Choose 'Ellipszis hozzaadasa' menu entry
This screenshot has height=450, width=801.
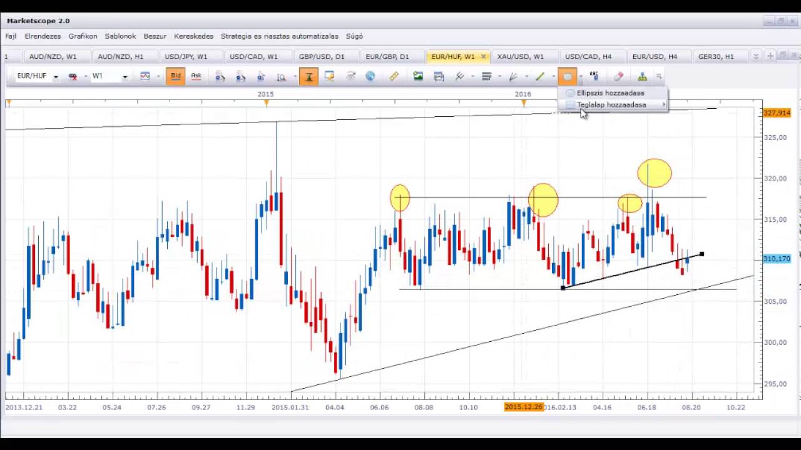point(613,93)
